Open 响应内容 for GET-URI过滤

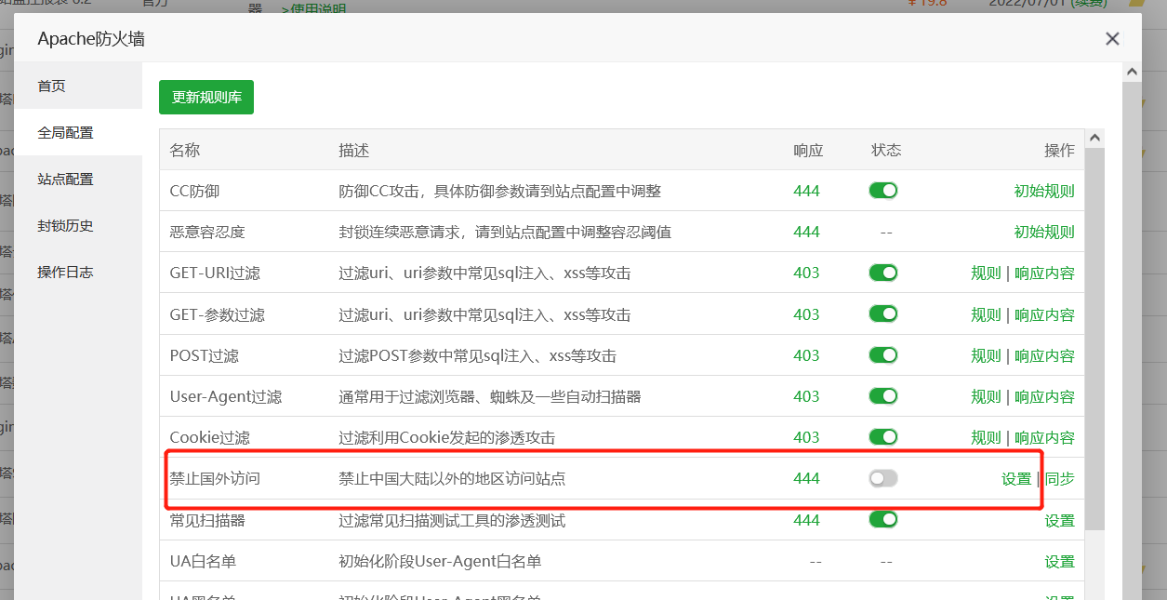click(x=1044, y=273)
